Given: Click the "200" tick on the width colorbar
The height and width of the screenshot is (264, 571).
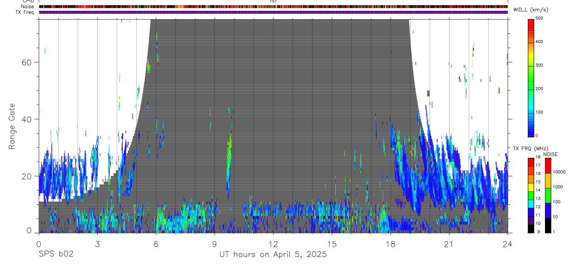Looking at the screenshot, I should tap(540, 88).
